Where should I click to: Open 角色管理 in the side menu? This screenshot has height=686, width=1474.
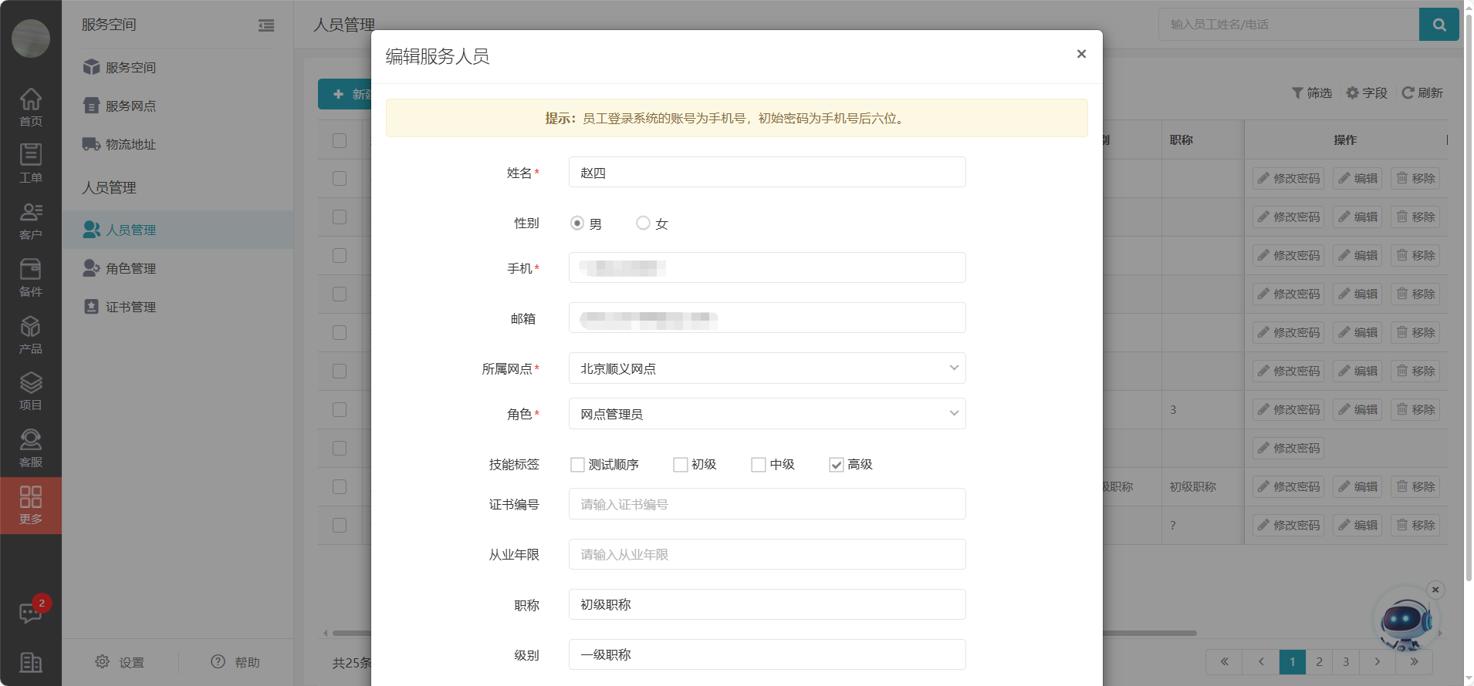coord(130,268)
